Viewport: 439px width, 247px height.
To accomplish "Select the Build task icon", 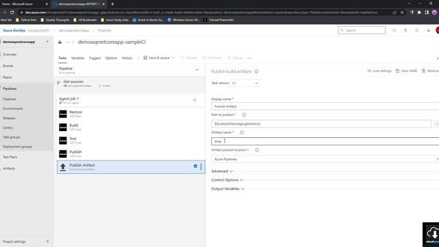I will point(63,127).
